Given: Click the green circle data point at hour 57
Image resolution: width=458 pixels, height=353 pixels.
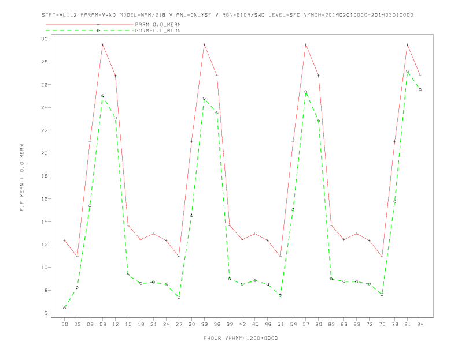Looking at the screenshot, I should click(x=306, y=92).
